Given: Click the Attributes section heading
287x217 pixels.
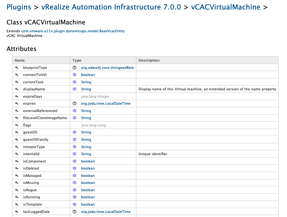Looking at the screenshot, I should point(21,49).
